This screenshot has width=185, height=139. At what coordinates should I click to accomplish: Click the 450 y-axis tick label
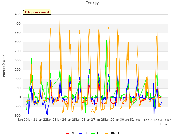click(x=18, y=14)
